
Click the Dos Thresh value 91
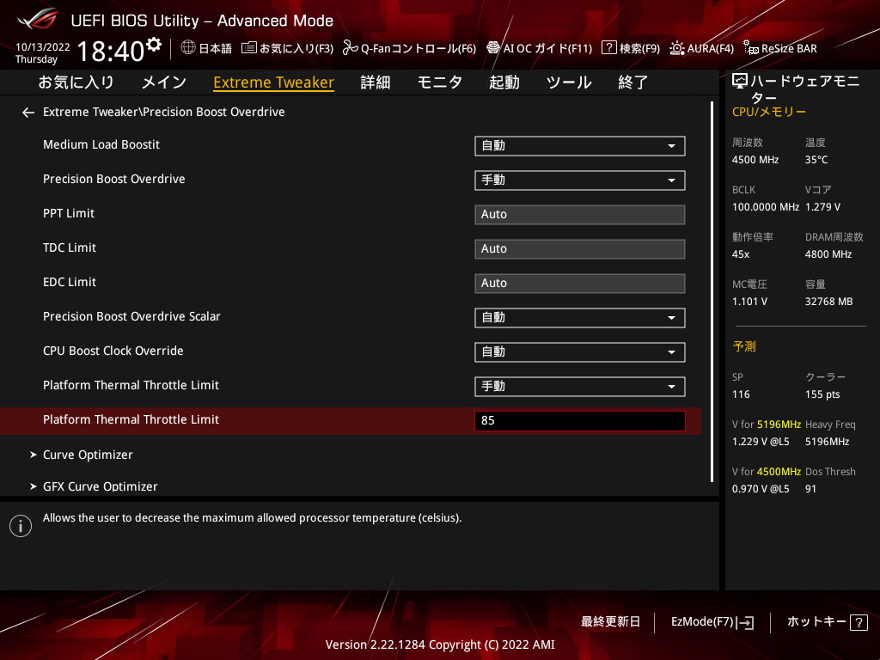coord(811,489)
